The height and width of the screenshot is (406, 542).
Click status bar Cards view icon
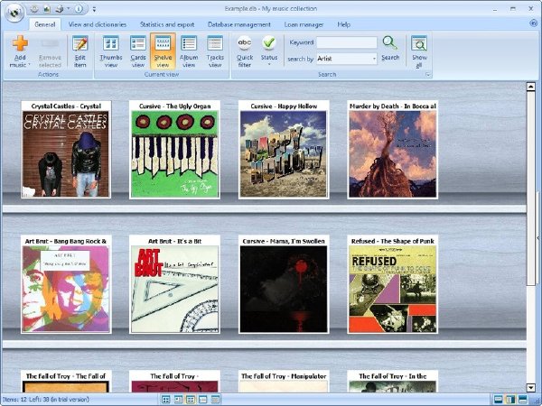coord(178,400)
